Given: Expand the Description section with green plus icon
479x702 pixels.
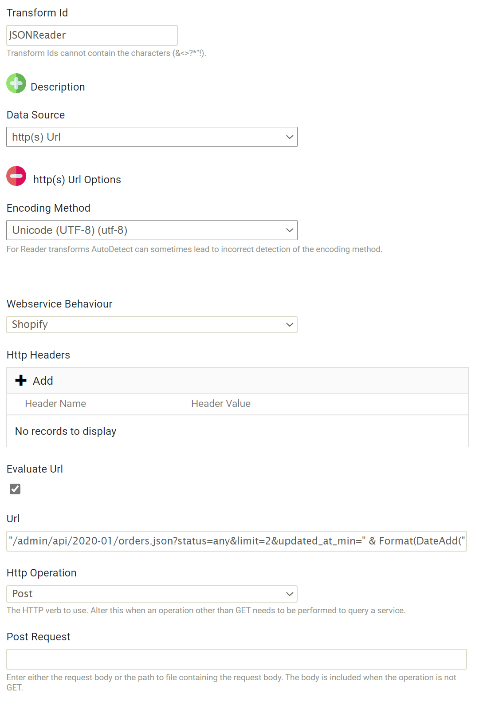Looking at the screenshot, I should (16, 83).
